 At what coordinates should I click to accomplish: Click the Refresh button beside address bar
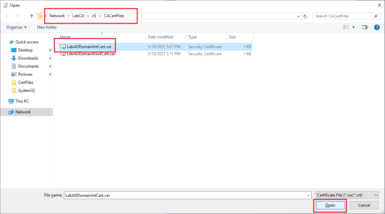click(x=305, y=16)
